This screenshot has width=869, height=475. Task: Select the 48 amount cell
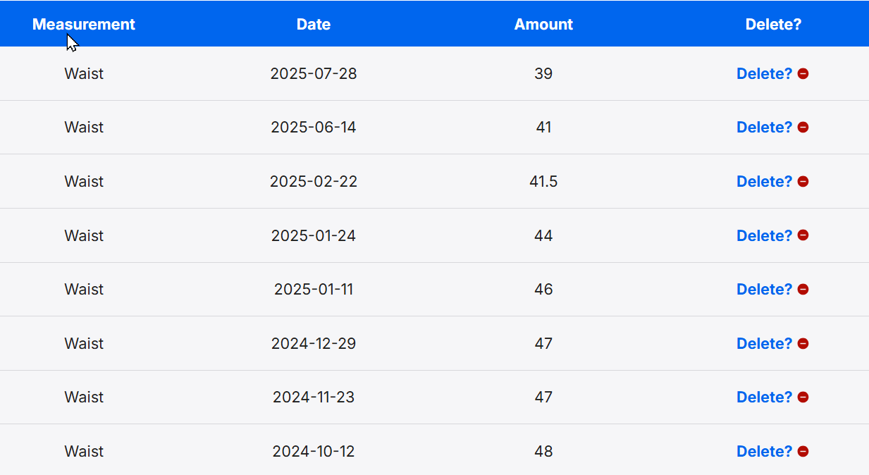543,451
